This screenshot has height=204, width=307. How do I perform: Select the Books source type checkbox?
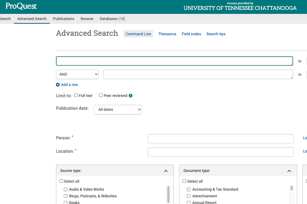65,203
